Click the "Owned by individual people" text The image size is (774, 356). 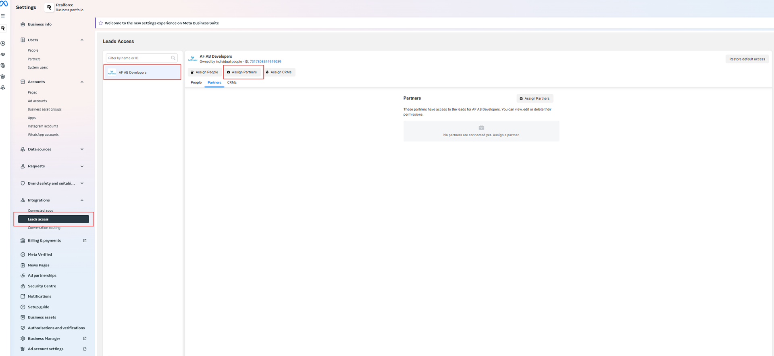(221, 62)
